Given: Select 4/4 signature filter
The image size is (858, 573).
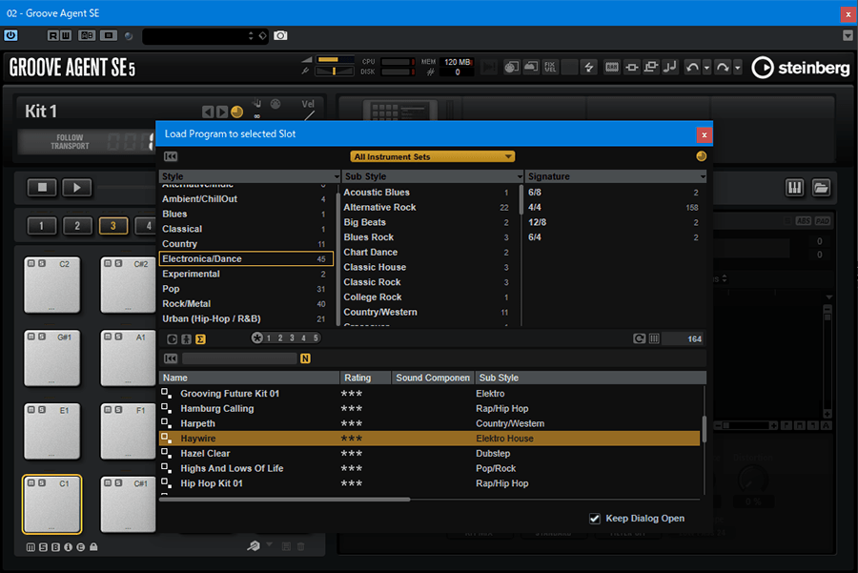Looking at the screenshot, I should point(613,208).
